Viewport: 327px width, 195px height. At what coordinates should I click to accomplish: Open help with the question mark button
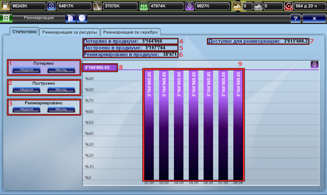tap(295, 18)
